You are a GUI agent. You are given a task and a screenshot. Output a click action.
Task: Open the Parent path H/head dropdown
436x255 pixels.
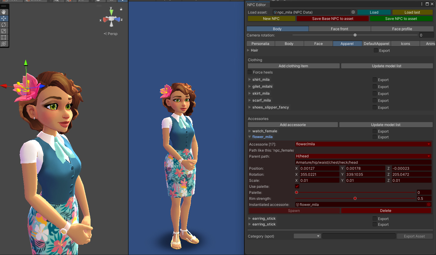pos(363,156)
